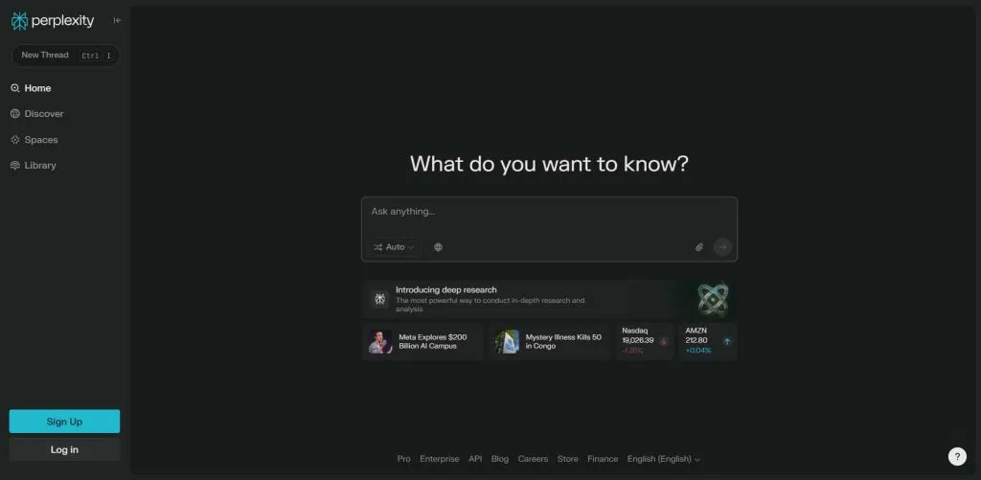Click the Congo news thumbnail image
Screen dimensions: 981x480
tap(507, 342)
